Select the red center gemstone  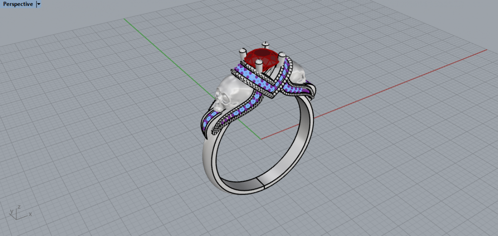click(262, 58)
